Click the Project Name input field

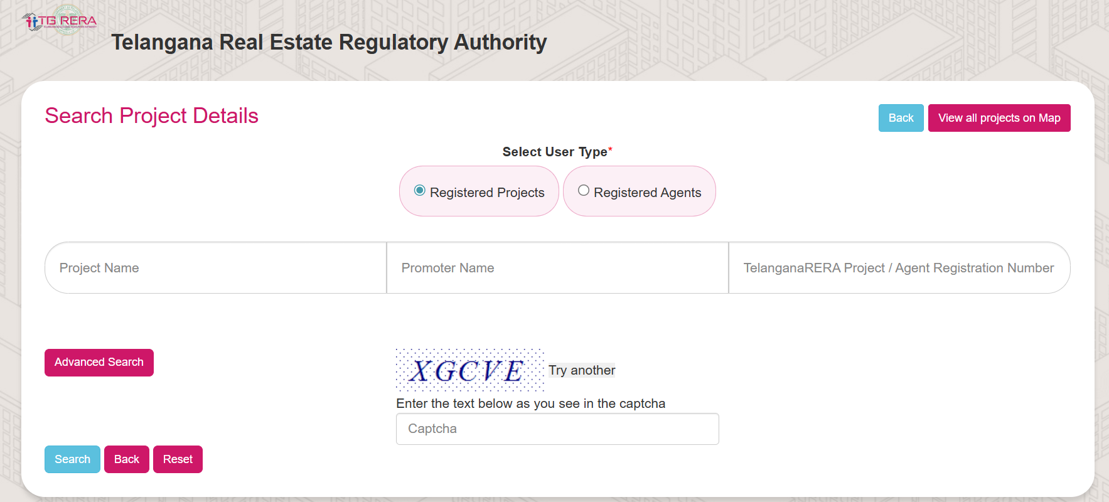click(x=215, y=268)
